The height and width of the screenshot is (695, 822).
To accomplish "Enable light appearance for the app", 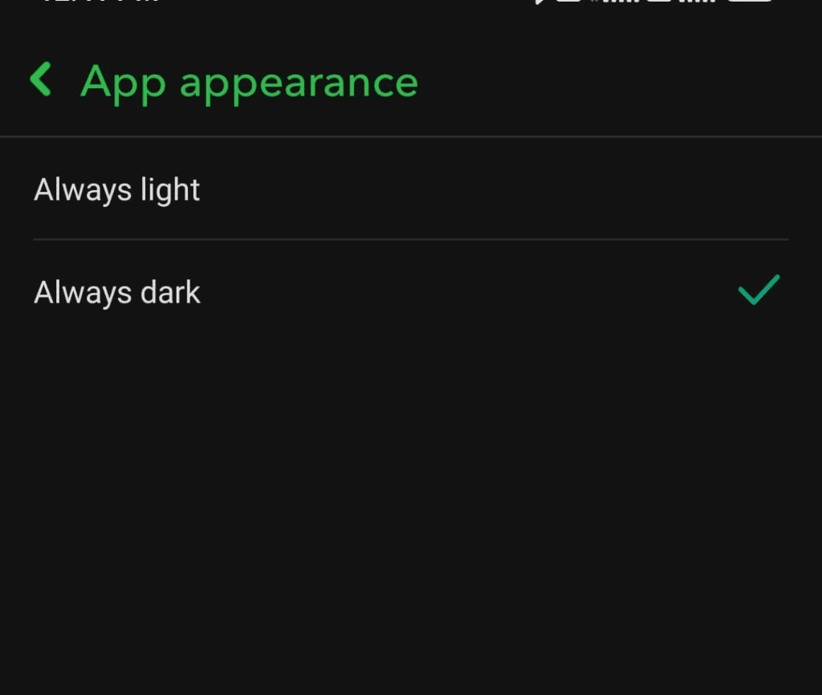I will [x=116, y=189].
